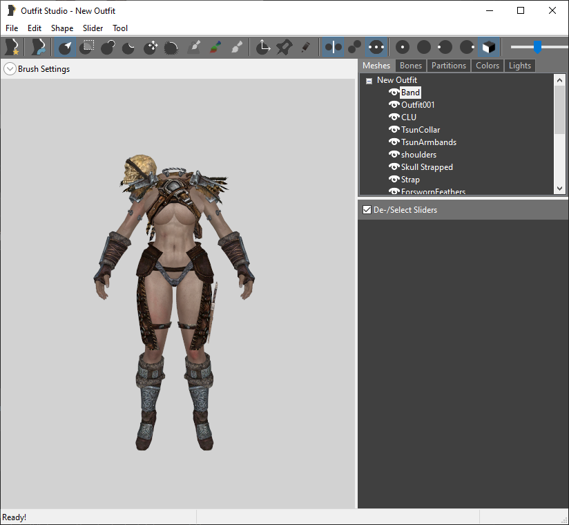Image resolution: width=569 pixels, height=525 pixels.
Task: Switch to back view plain circle
Action: click(424, 47)
